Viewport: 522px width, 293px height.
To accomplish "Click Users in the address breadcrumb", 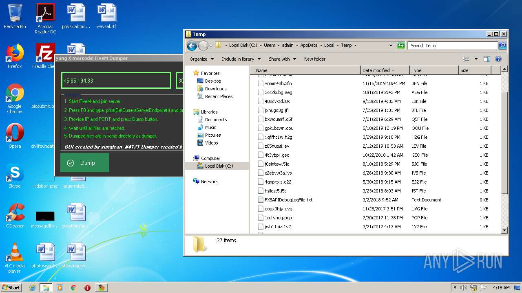I will (269, 46).
